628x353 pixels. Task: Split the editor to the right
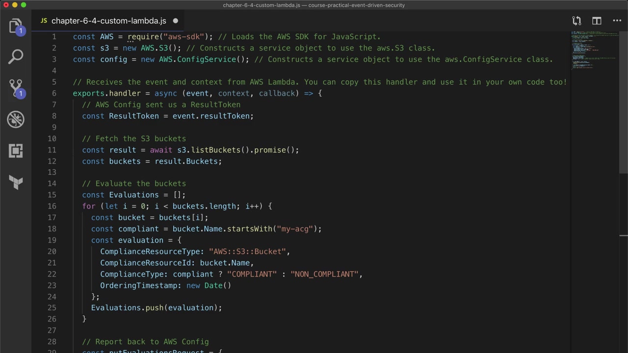(597, 21)
